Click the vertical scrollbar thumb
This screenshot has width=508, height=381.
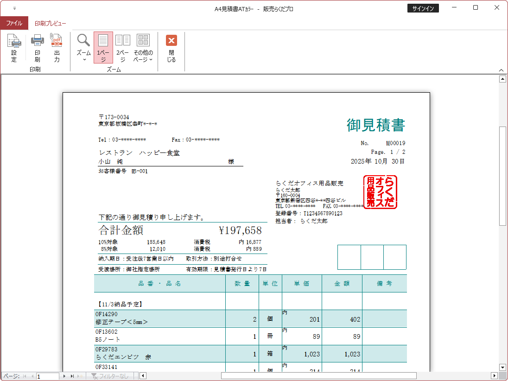502,175
